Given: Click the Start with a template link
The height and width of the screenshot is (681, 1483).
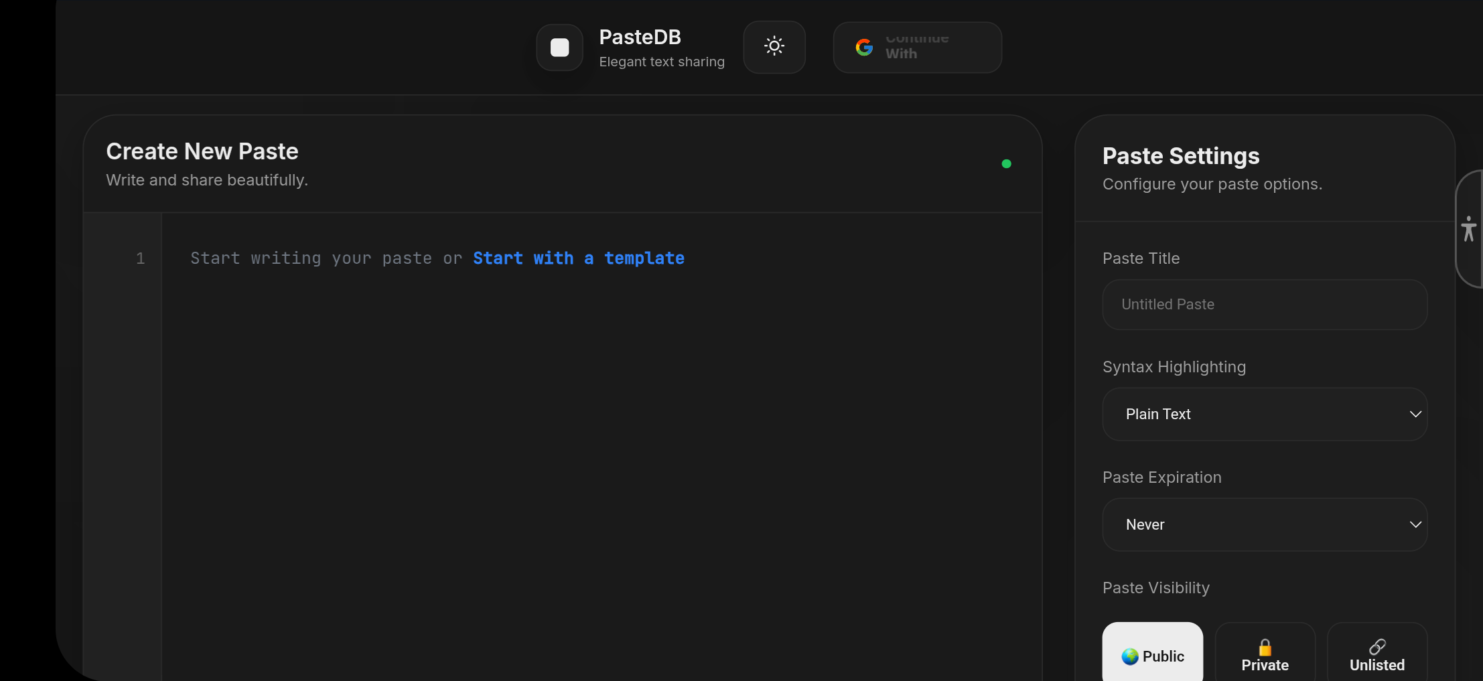Looking at the screenshot, I should pyautogui.click(x=579, y=258).
